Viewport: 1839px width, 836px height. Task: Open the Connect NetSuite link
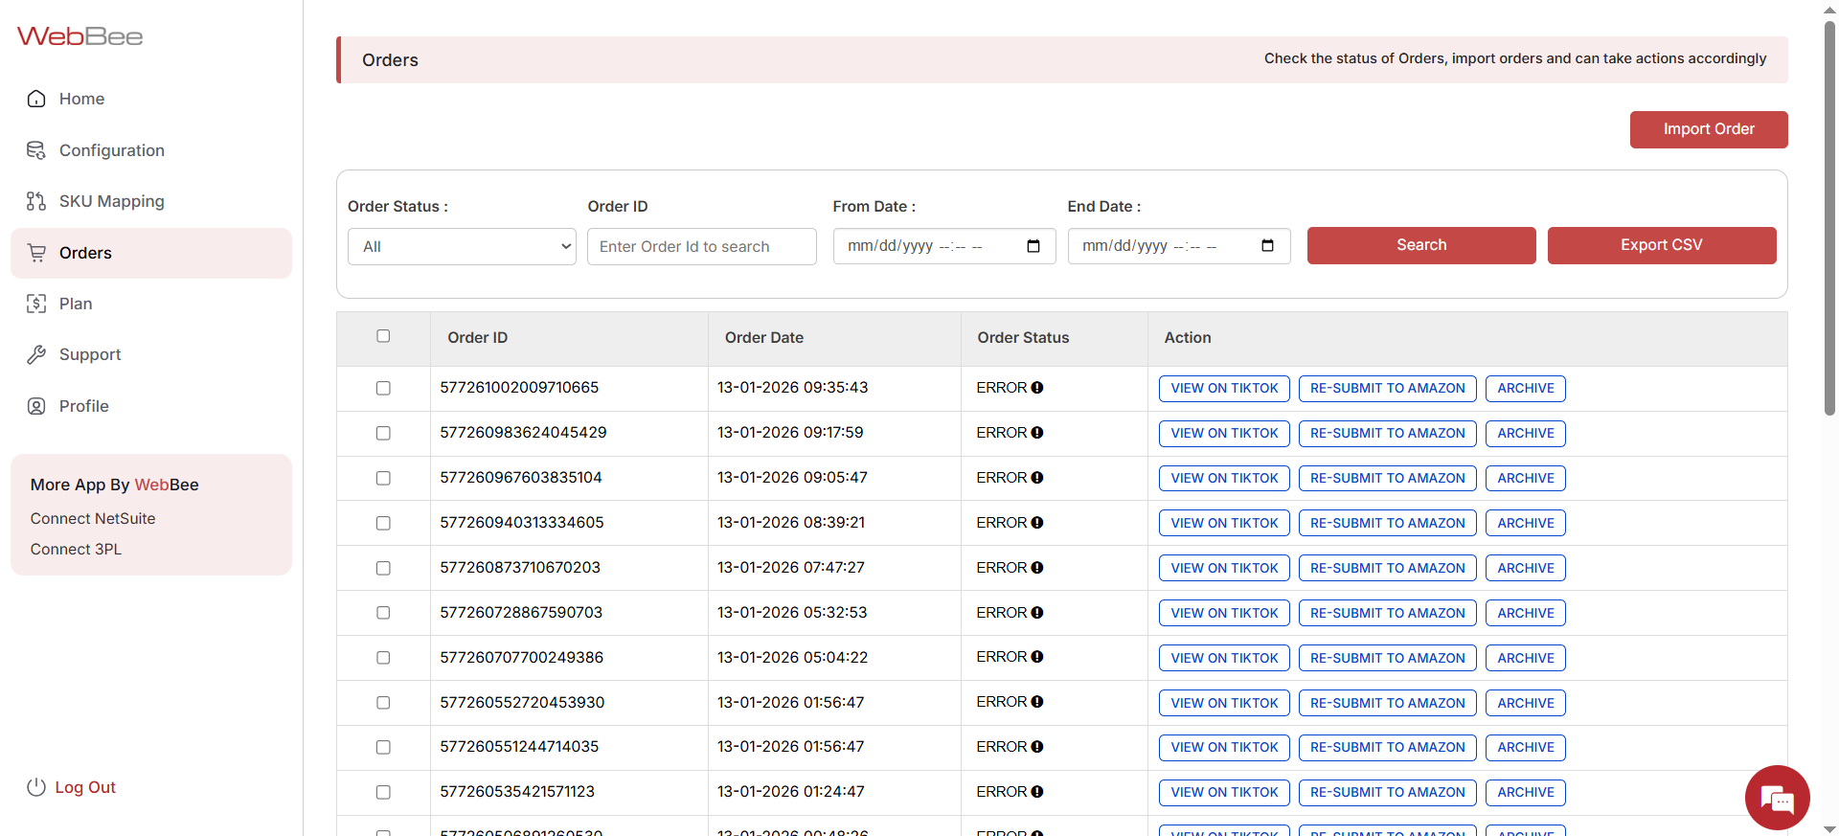click(x=93, y=518)
